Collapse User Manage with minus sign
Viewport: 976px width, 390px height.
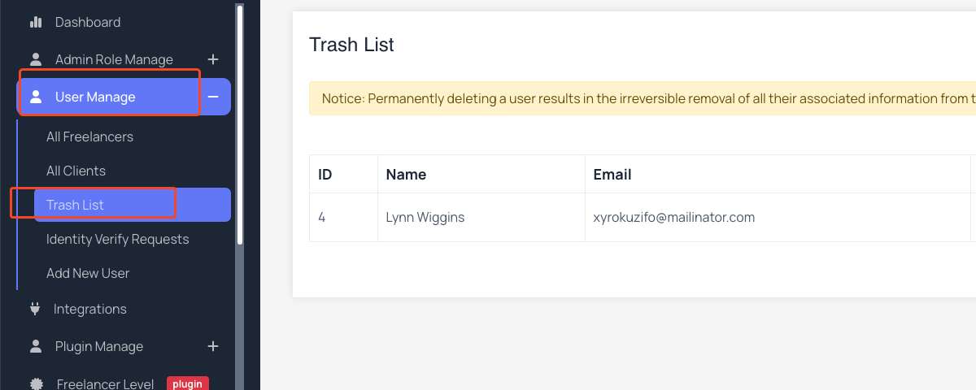[x=213, y=97]
